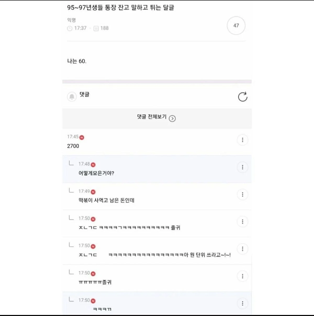Click the 2700 comment text
The width and height of the screenshot is (314, 316).
coord(73,146)
